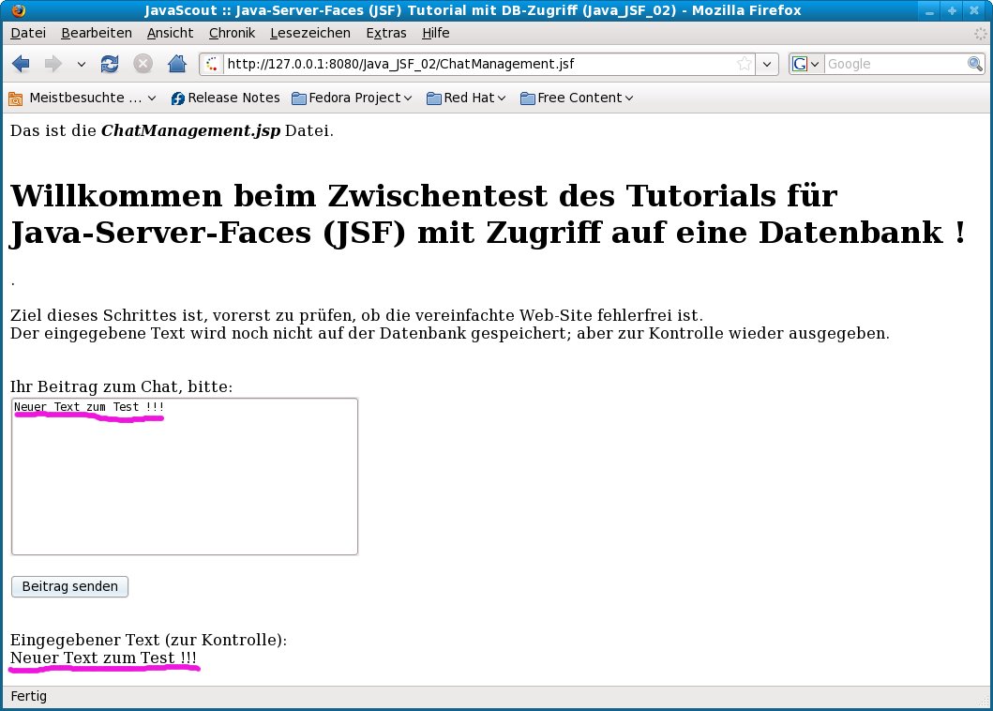Viewport: 993px width, 711px height.
Task: Open the history dropdown beside navigation arrows
Action: (x=81, y=64)
